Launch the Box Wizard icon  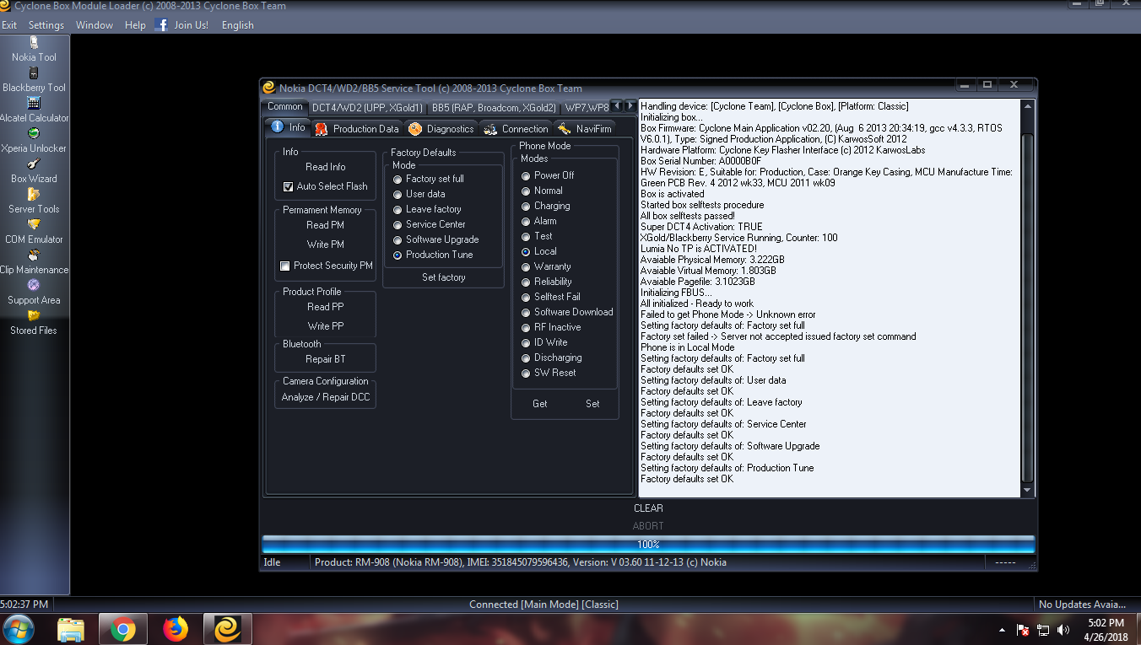34,164
